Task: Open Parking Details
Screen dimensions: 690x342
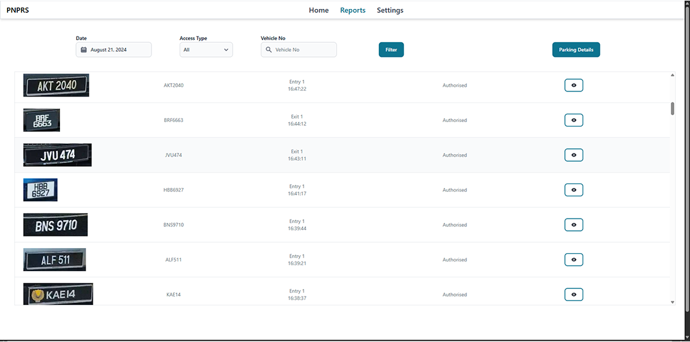Action: click(576, 50)
